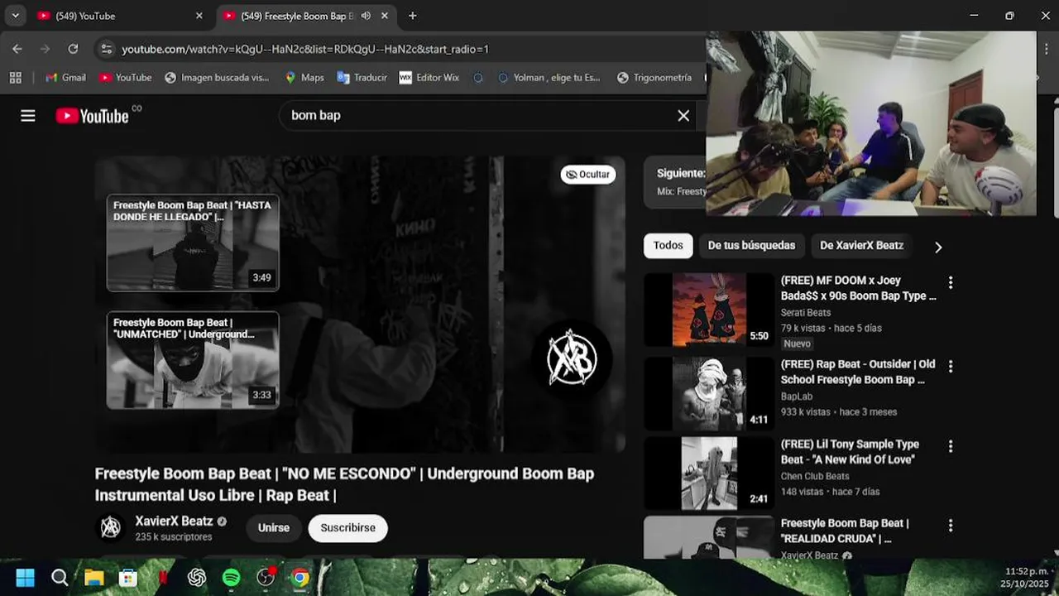The width and height of the screenshot is (1059, 596).
Task: Launch Netflix from the taskbar
Action: [x=163, y=578]
